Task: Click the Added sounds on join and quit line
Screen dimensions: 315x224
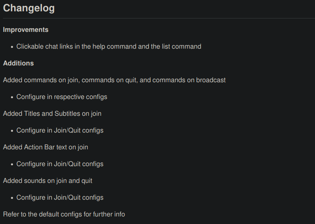Action: pyautogui.click(x=48, y=181)
